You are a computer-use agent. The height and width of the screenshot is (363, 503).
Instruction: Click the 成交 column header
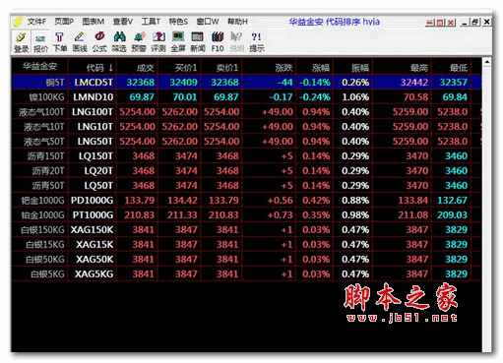[x=137, y=67]
